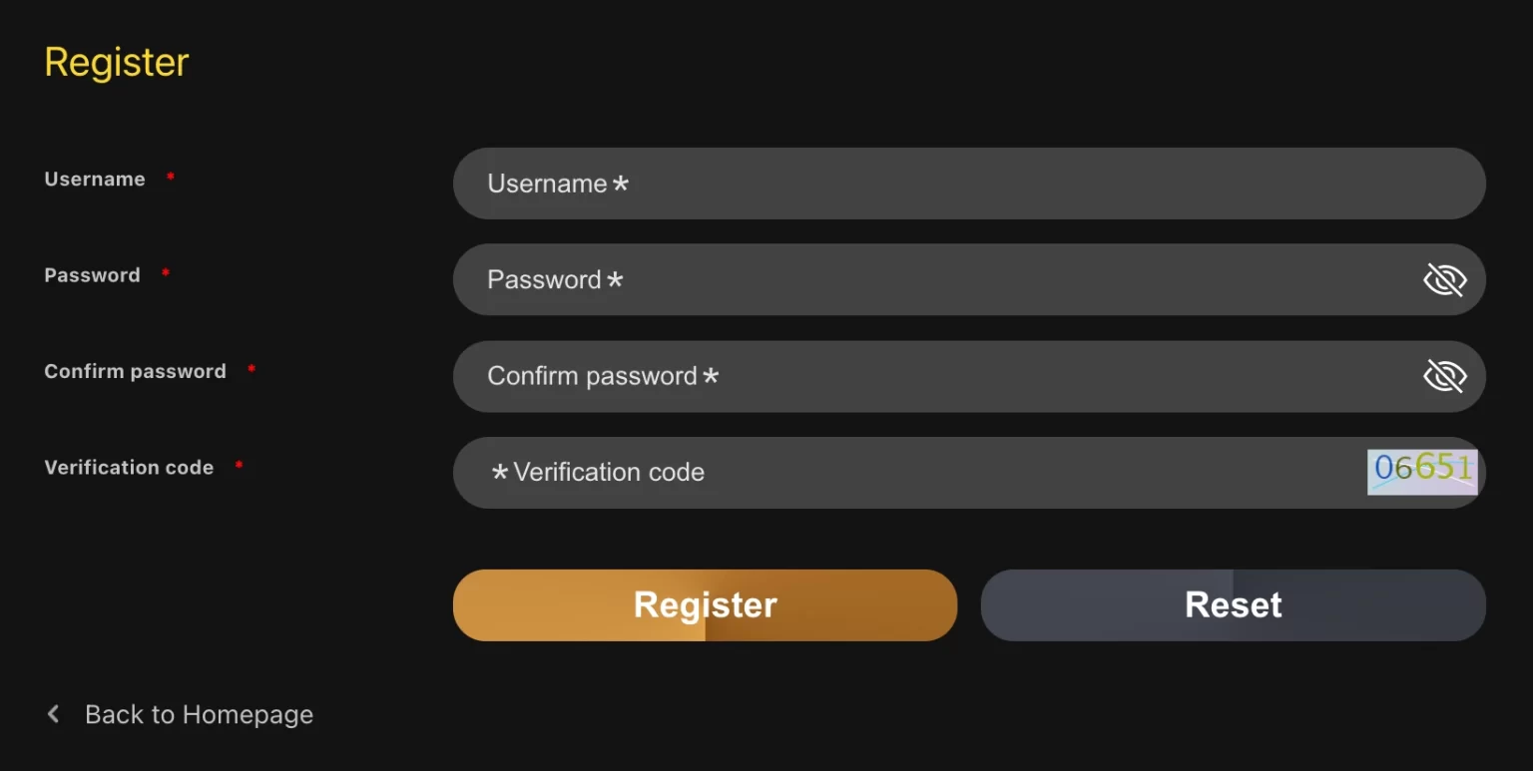
Task: Click into the Password input field
Action: click(x=928, y=280)
